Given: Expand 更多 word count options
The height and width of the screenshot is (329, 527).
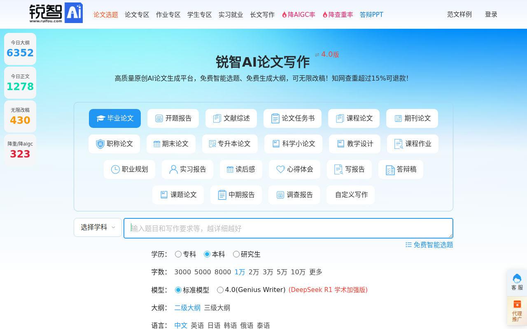Looking at the screenshot, I should (x=316, y=272).
